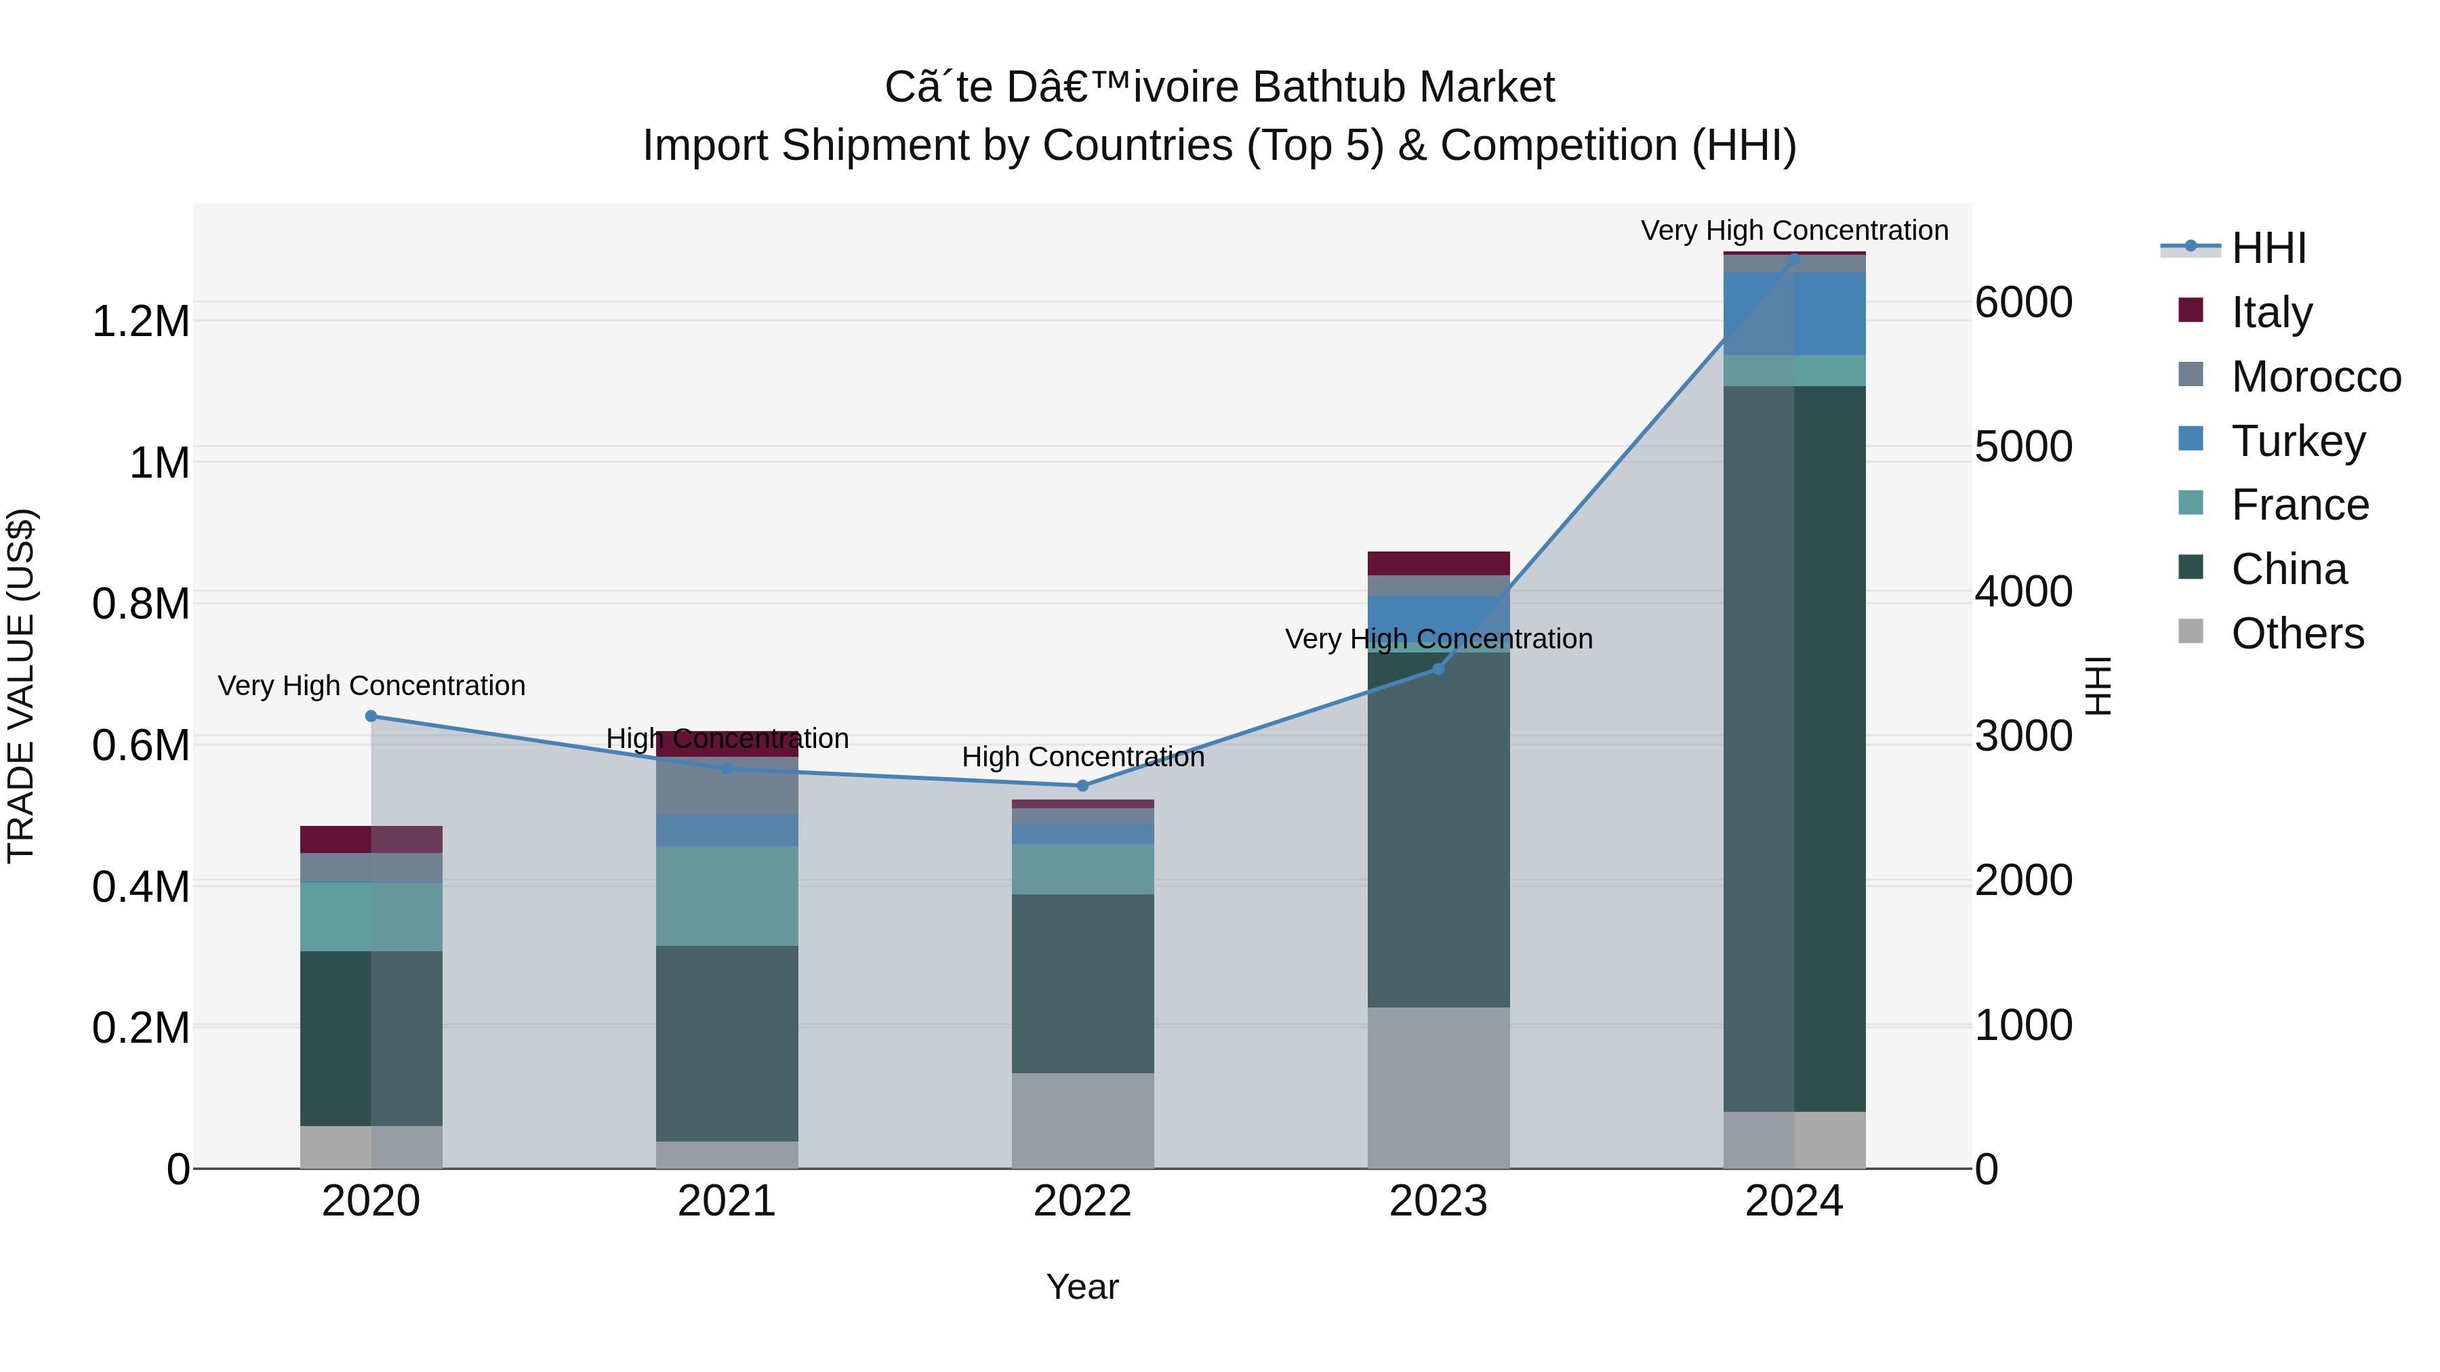Click the 2021 x-axis label
Image resolution: width=2440 pixels, height=1372 pixels.
pyautogui.click(x=727, y=1201)
